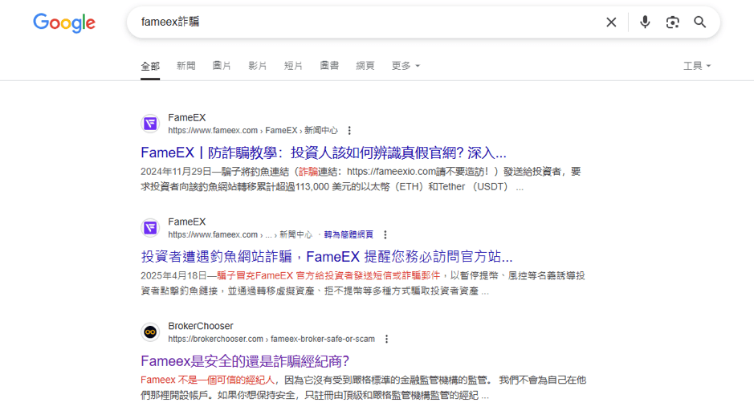Switch to the 影片 tab
Screen dimensions: 754x419
257,66
